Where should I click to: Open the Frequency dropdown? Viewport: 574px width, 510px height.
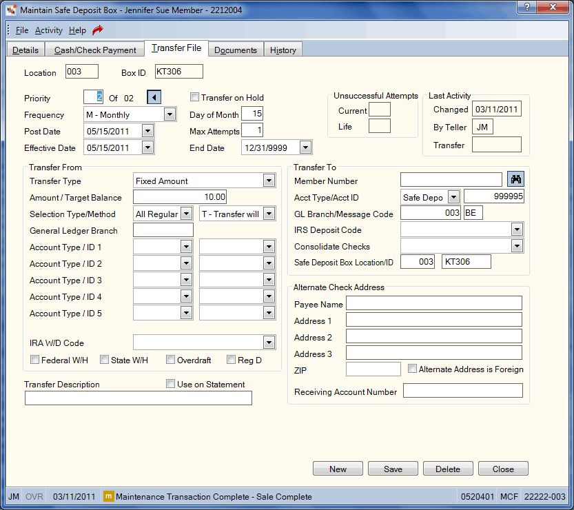pos(170,114)
